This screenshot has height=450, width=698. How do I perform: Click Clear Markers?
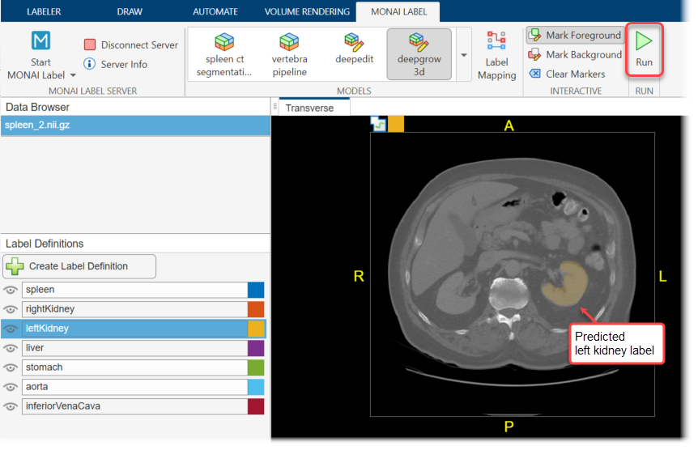point(567,74)
